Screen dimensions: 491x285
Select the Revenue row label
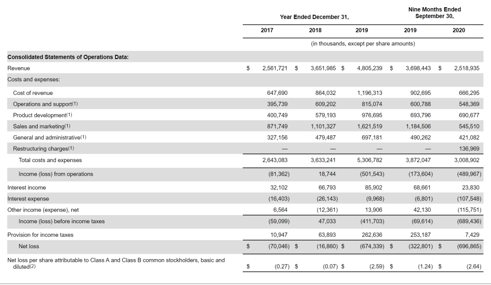point(19,68)
